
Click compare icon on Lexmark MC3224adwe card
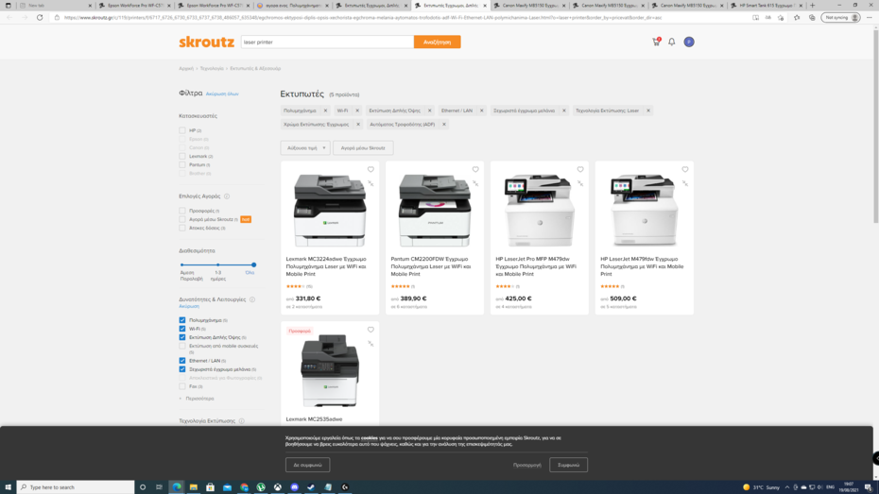tap(371, 183)
